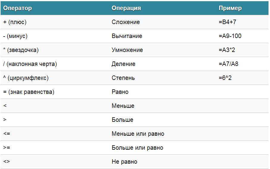Viewport: 270px width, 169px height.
Task: Click the '* (звездочка)' operator cell
Action: [x=21, y=50]
